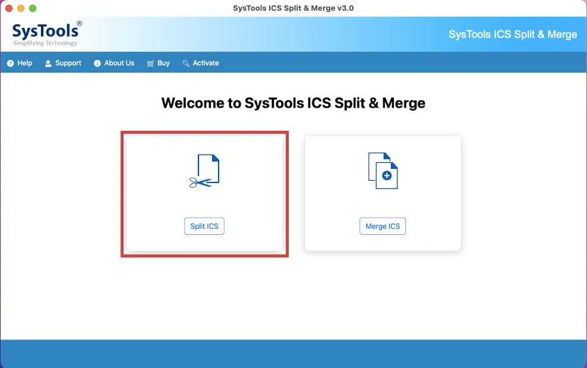Image resolution: width=587 pixels, height=368 pixels.
Task: Select the merge documents plus icon
Action: (x=383, y=171)
